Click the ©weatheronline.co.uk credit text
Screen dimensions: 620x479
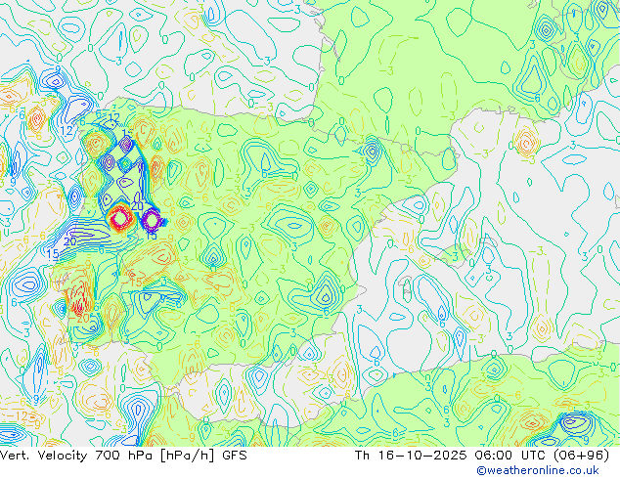pyautogui.click(x=538, y=470)
